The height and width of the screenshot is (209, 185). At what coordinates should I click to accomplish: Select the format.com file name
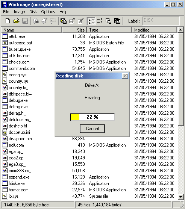click(x=18, y=190)
